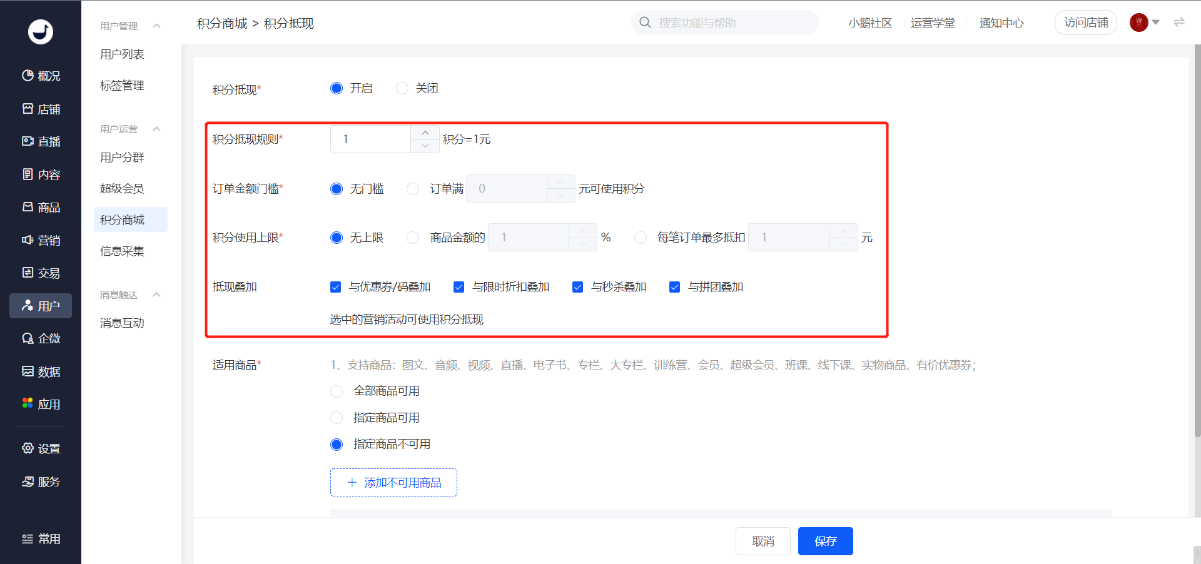Click the switch arrows icon at top right

(1179, 23)
